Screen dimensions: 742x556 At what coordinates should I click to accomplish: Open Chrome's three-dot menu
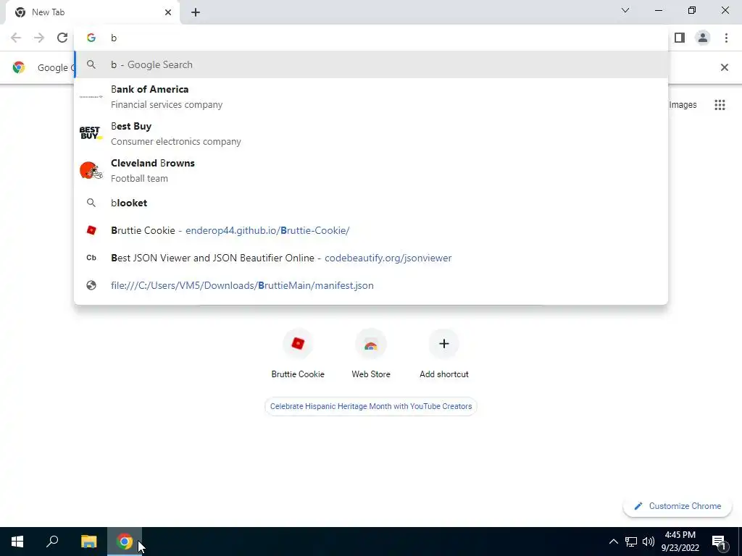(726, 38)
